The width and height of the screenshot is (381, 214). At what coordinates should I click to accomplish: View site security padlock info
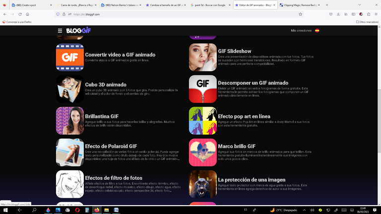(64, 14)
